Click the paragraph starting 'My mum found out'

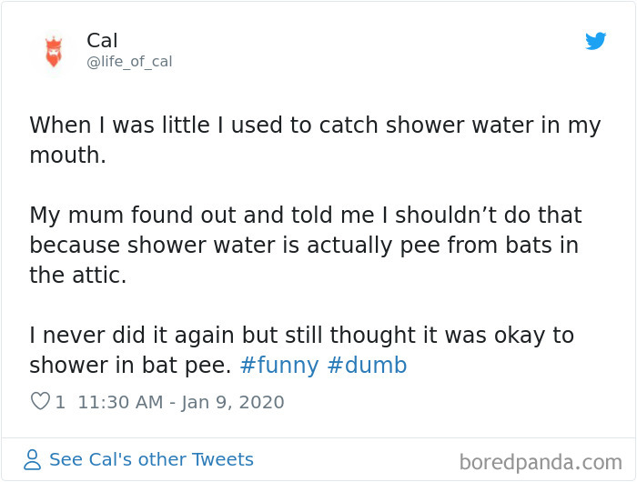click(x=306, y=246)
